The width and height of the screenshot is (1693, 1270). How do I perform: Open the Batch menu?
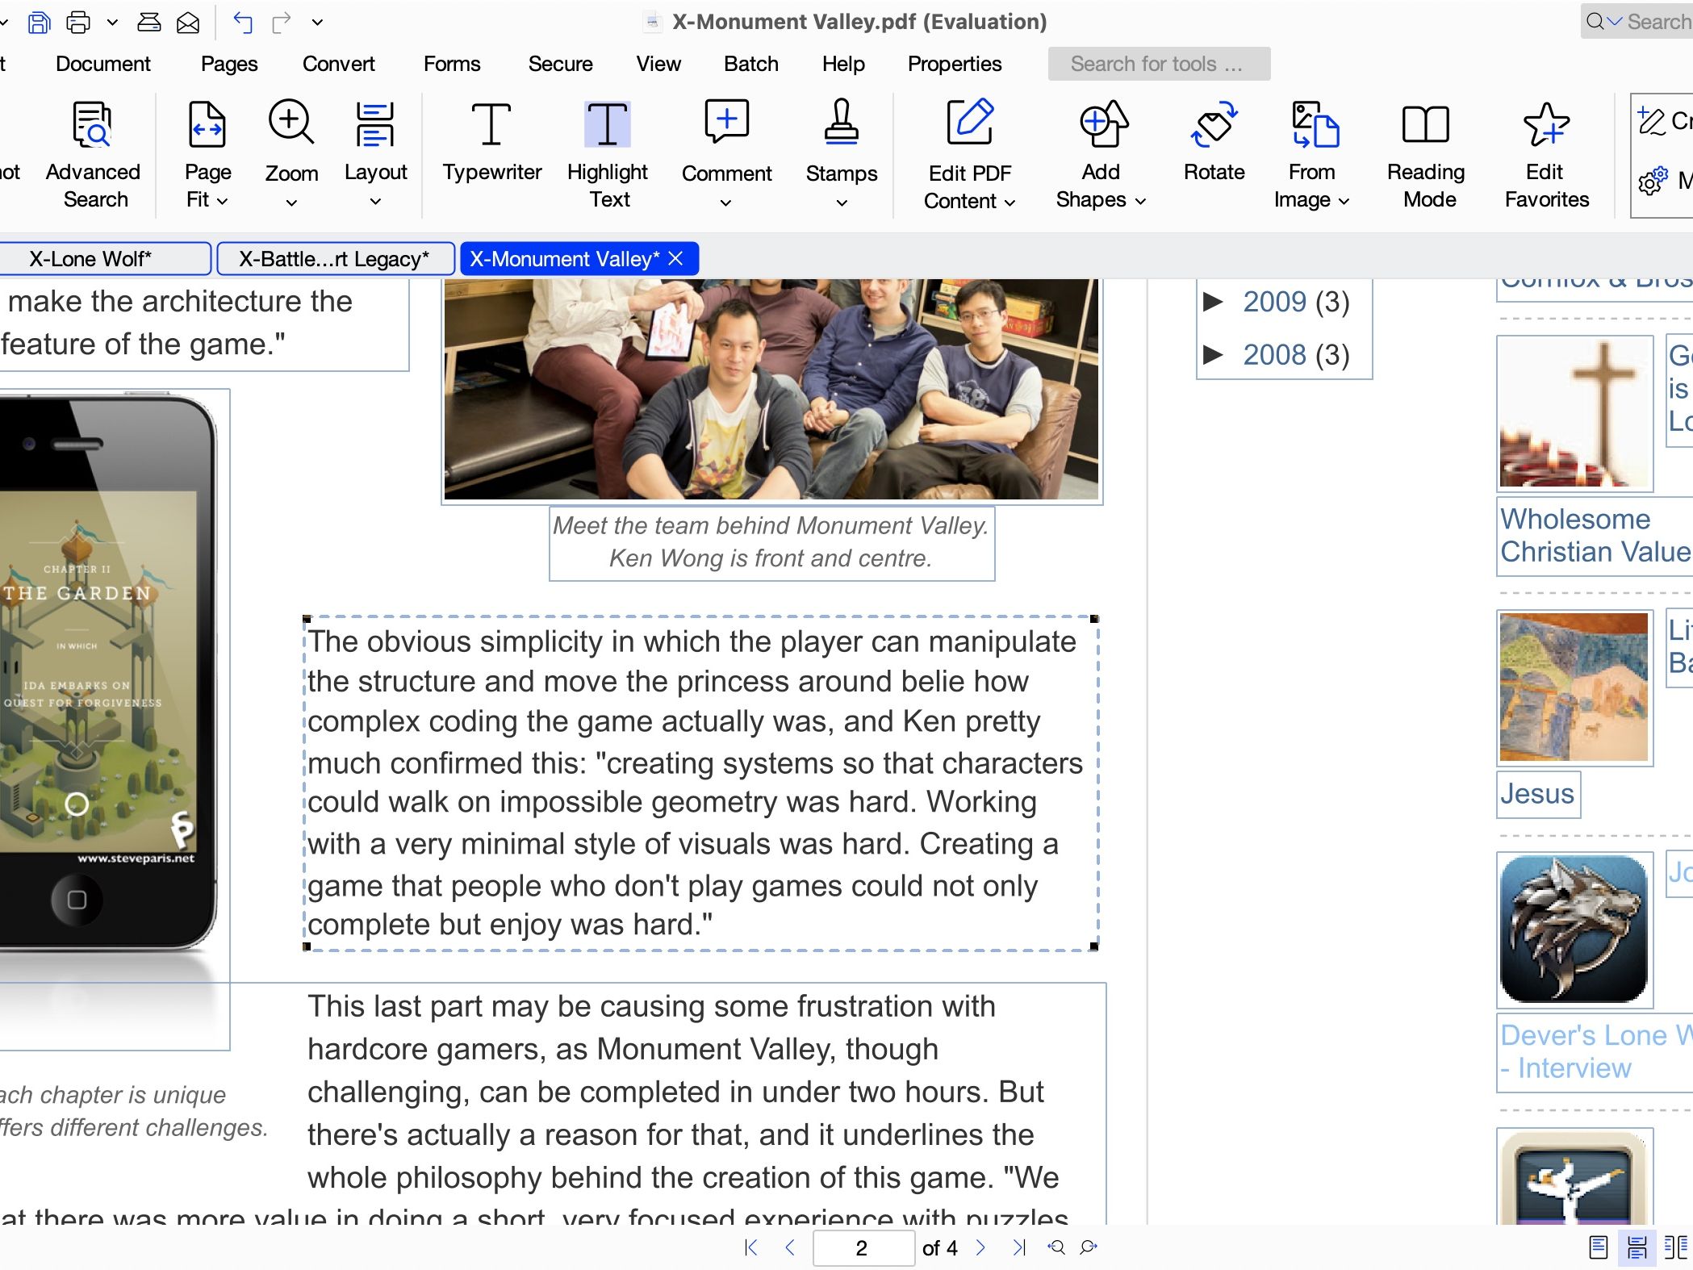[750, 64]
